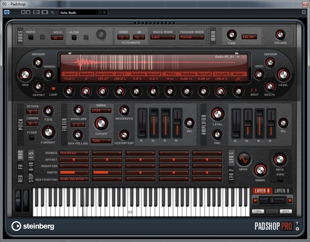Select Layer B button

282,191
